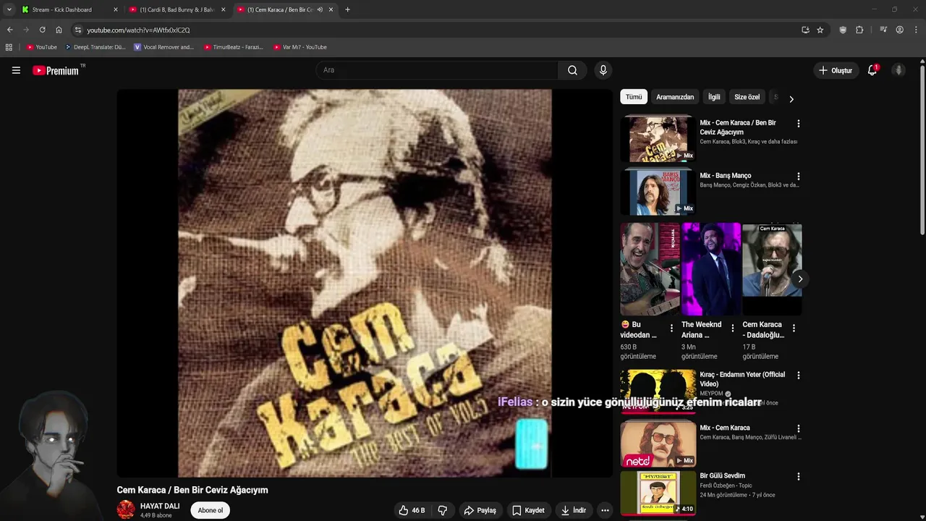Reload the page in the browser
Screen dimensions: 926x521
point(42,30)
